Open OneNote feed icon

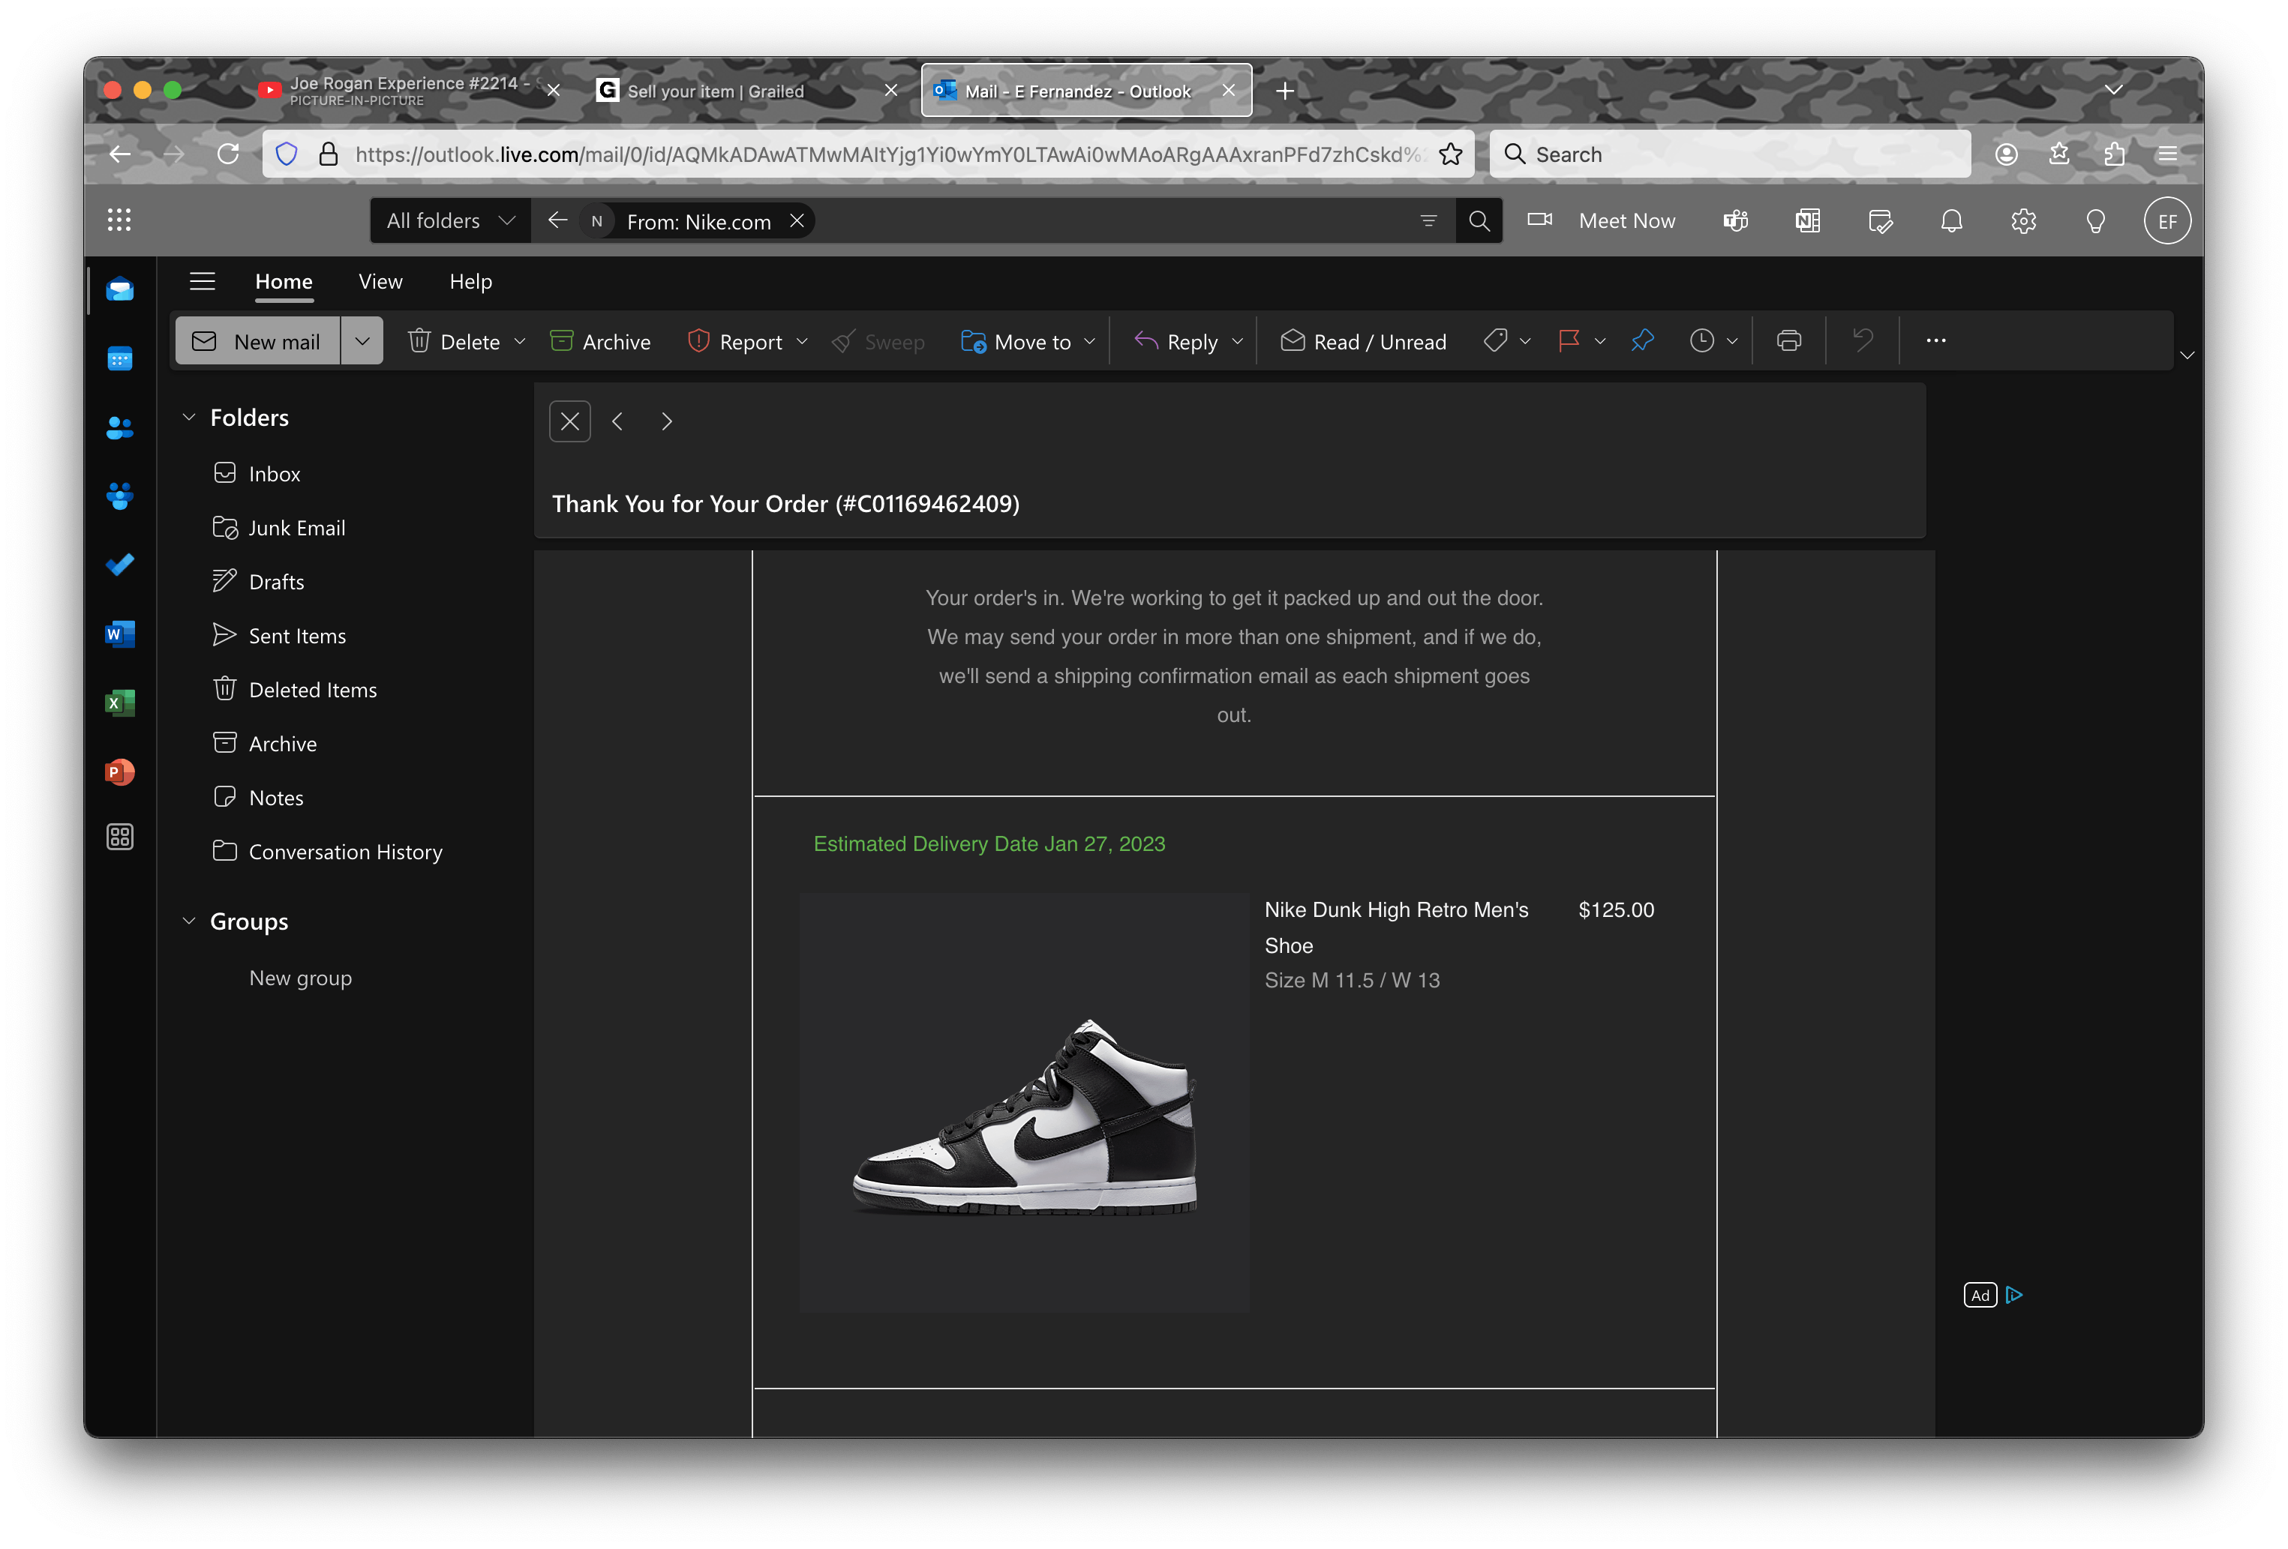point(1808,220)
